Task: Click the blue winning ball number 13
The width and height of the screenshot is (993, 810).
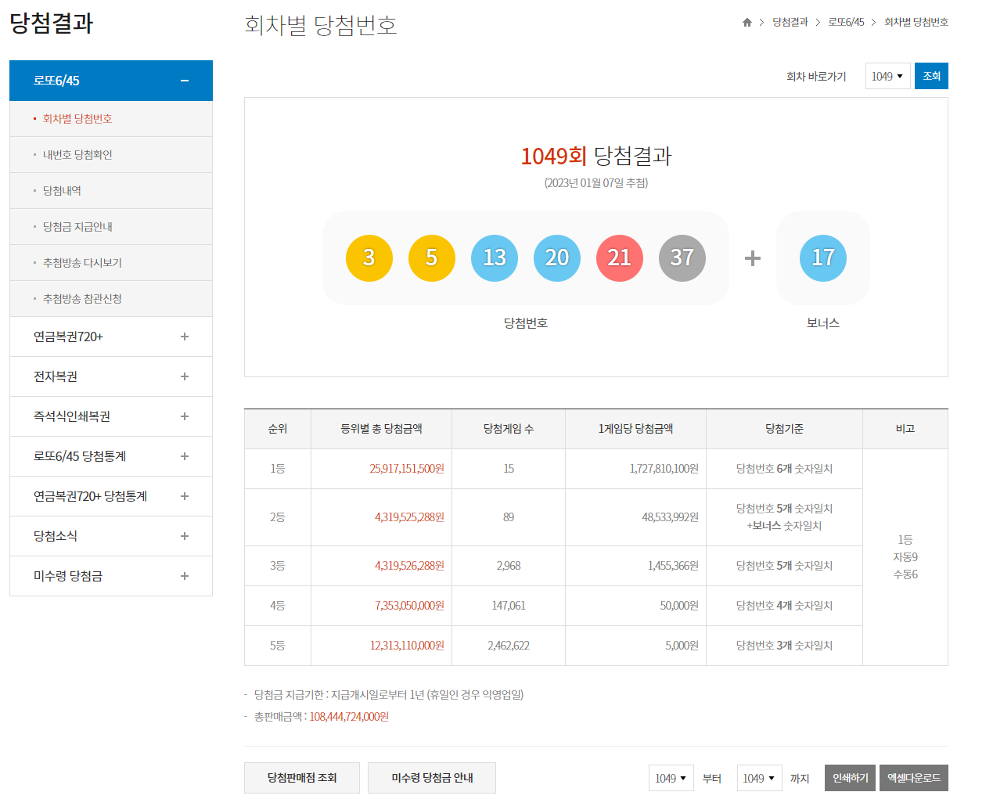Action: [495, 257]
